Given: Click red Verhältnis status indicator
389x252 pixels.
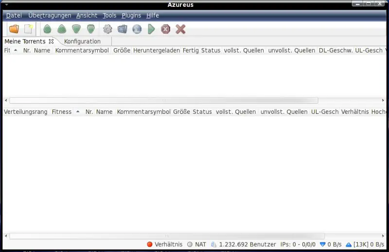Looking at the screenshot, I should coord(150,245).
